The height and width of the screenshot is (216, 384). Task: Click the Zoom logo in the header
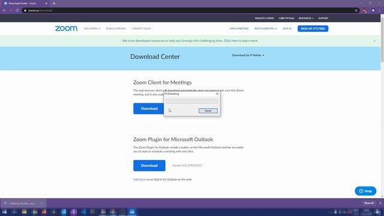66,28
